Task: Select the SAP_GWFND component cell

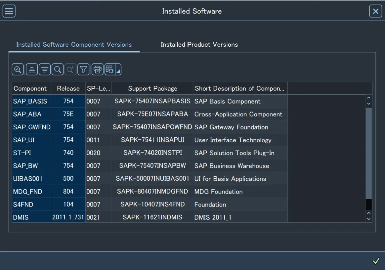Action: (31, 127)
